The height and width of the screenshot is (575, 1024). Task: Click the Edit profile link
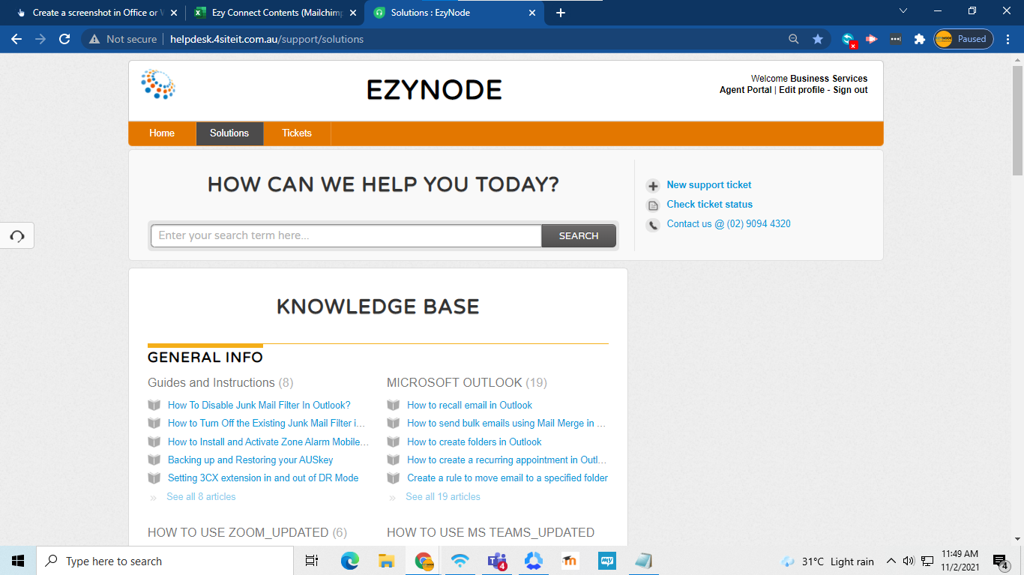click(801, 90)
